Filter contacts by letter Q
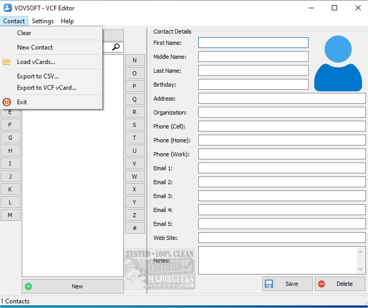 pos(135,99)
